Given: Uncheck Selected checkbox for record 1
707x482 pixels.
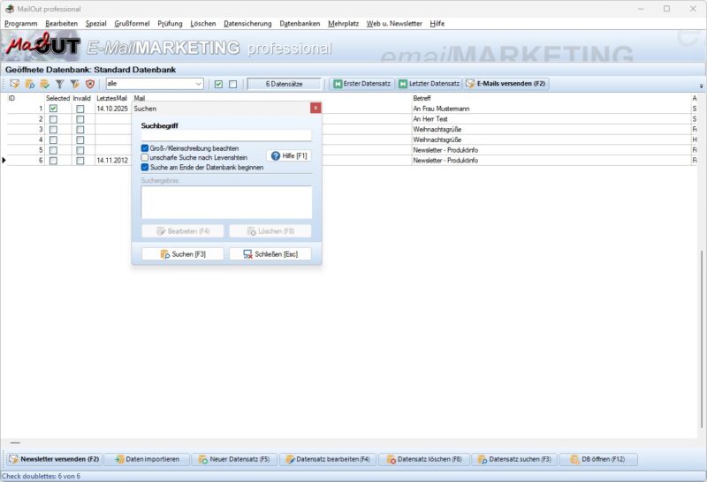Looking at the screenshot, I should click(54, 109).
